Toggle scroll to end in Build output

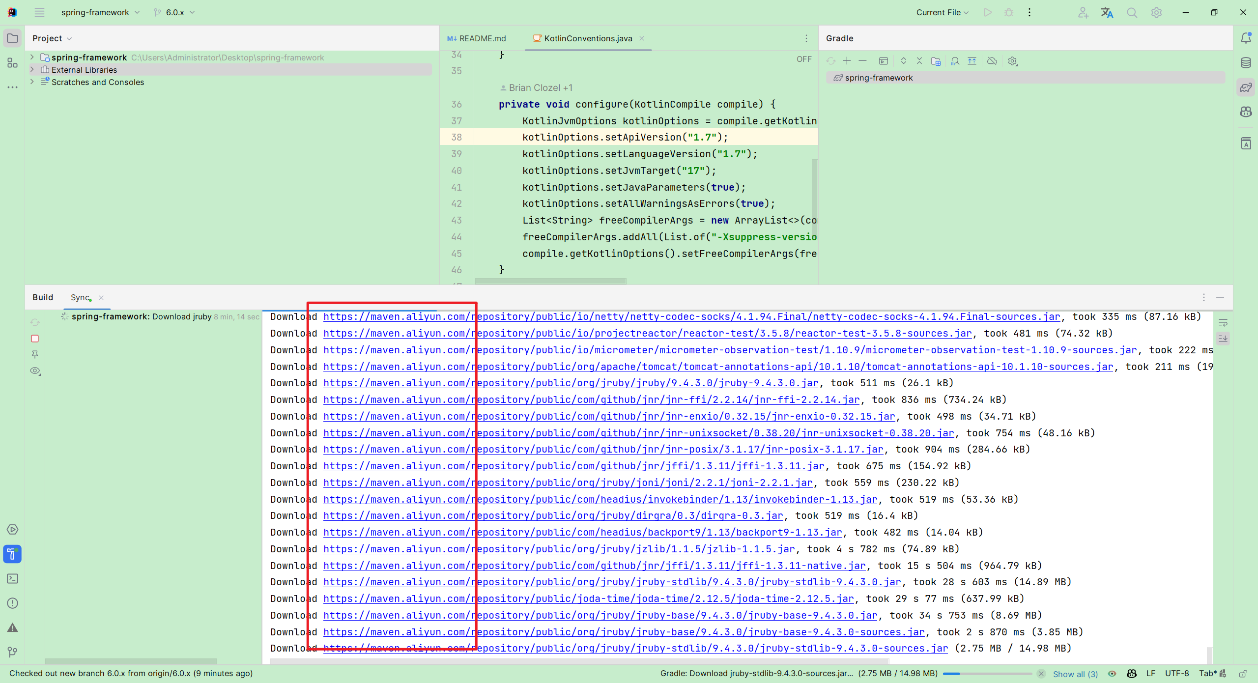[x=1223, y=339]
